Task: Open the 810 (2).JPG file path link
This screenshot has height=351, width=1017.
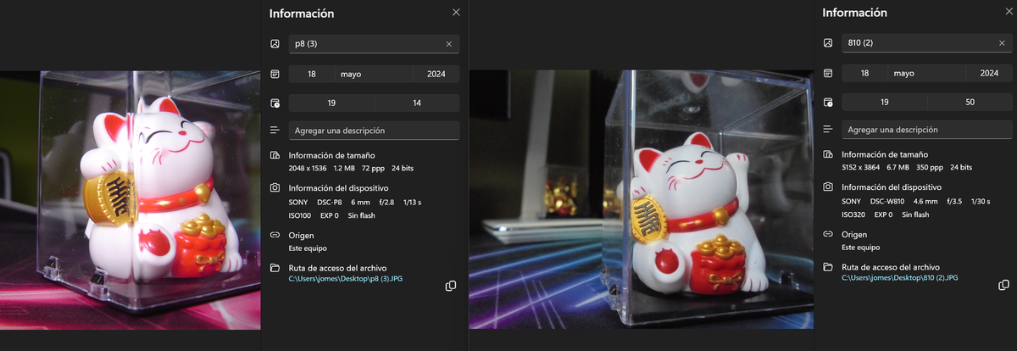Action: [899, 278]
